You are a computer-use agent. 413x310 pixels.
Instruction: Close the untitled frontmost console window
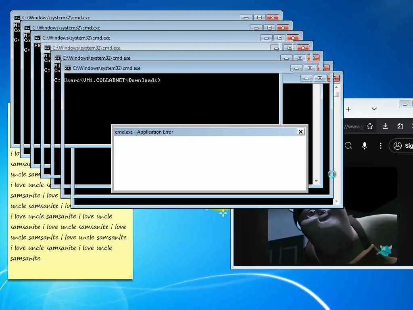[x=334, y=78]
